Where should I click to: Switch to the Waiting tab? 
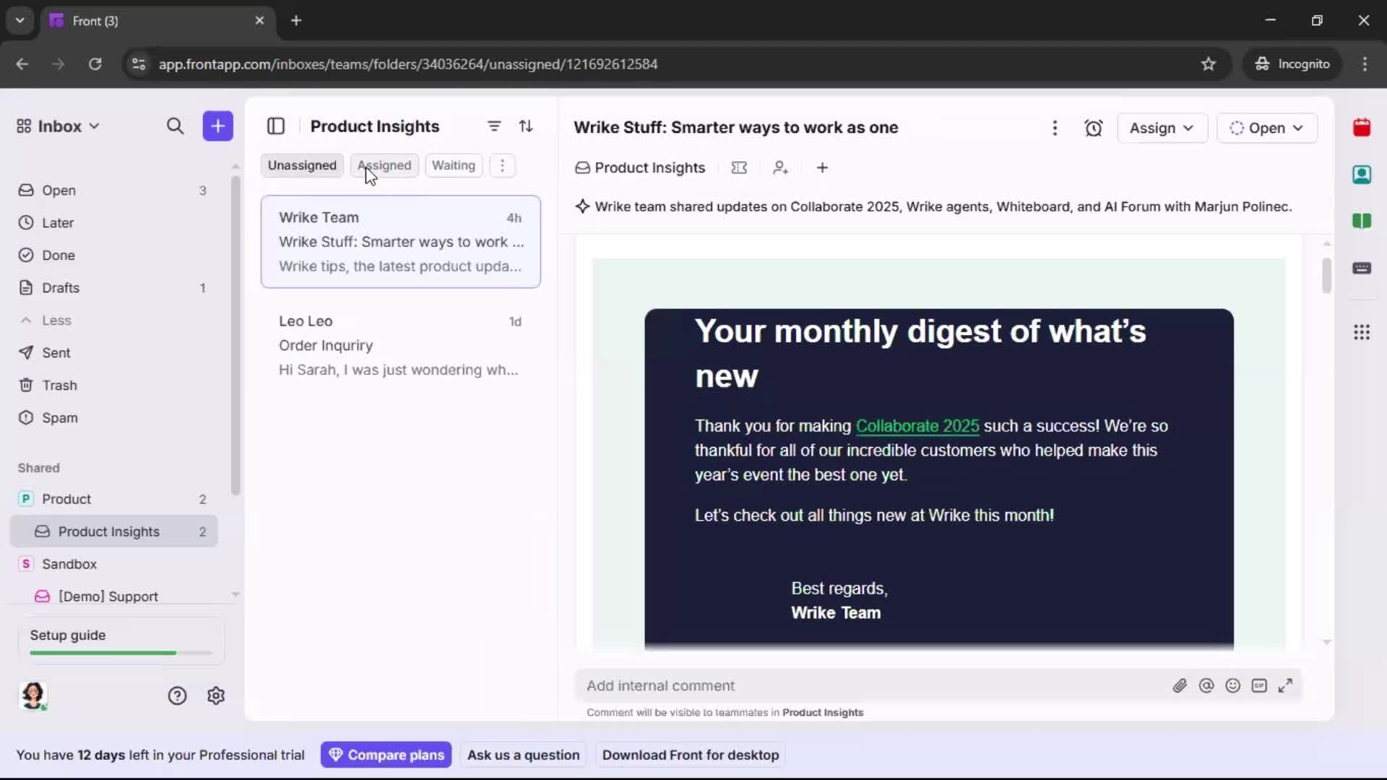click(453, 165)
